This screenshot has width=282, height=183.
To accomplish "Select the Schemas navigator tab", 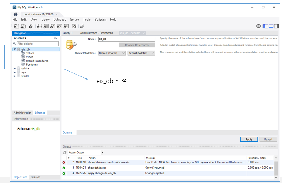I will (x=40, y=113).
